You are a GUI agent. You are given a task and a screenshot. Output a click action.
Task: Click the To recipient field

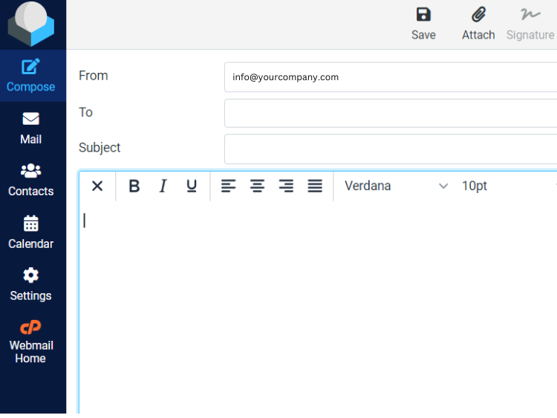[391, 114]
